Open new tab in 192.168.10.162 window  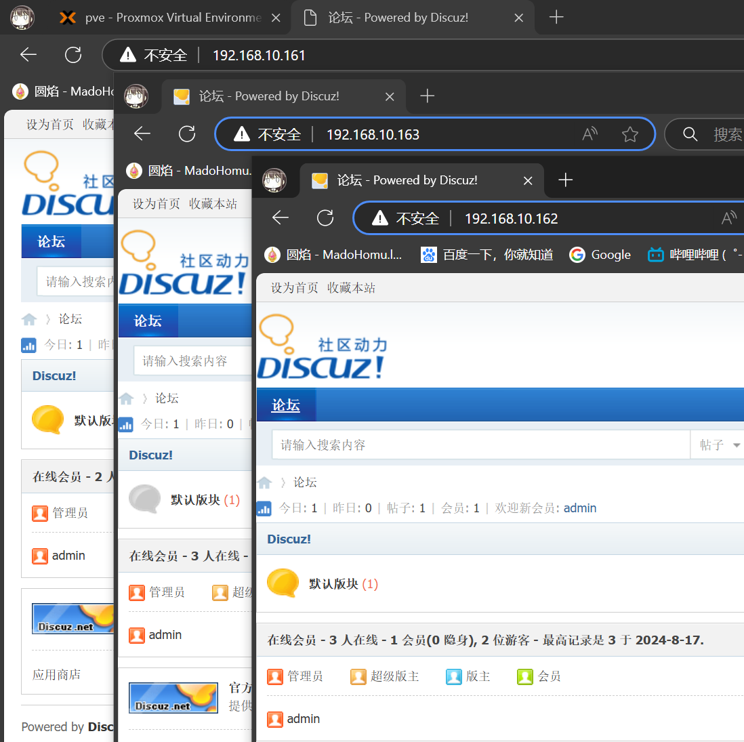point(565,180)
